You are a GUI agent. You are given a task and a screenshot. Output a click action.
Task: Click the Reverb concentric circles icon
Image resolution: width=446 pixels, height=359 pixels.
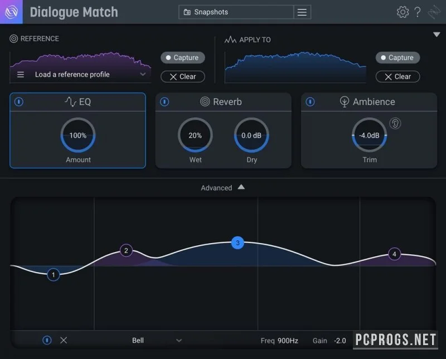click(x=205, y=101)
